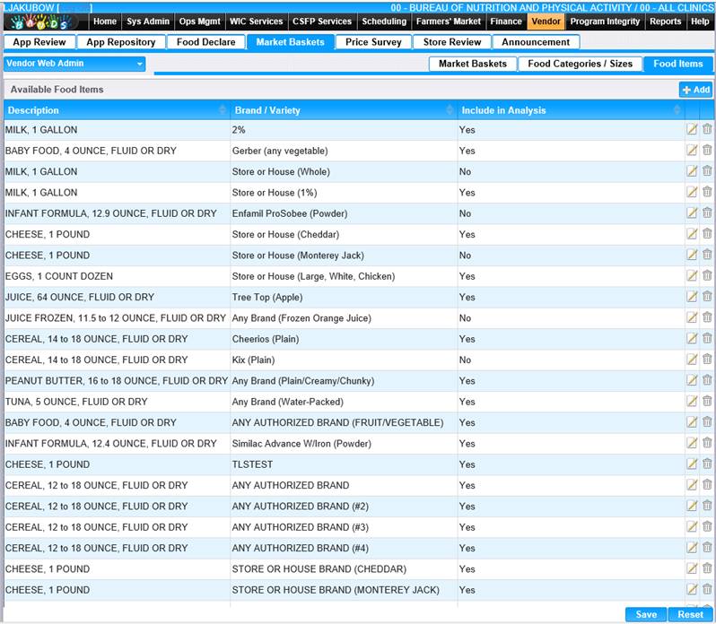Select the Any Brand (Water-Packed) cell
Viewport: 716px width, 624px height.
coord(344,402)
